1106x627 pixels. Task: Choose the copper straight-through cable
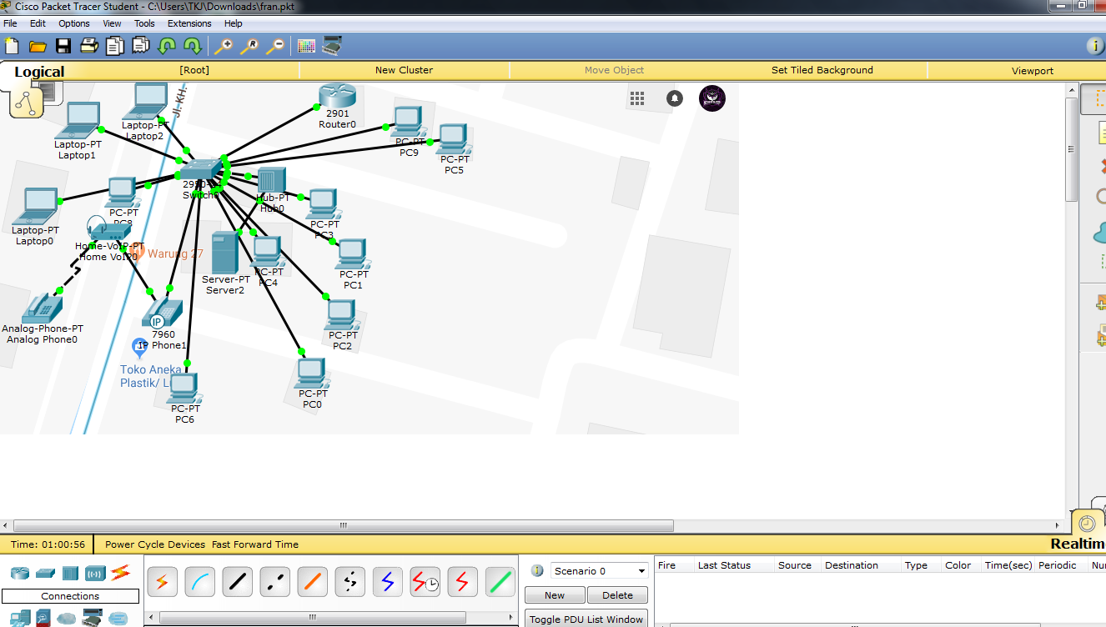point(238,581)
